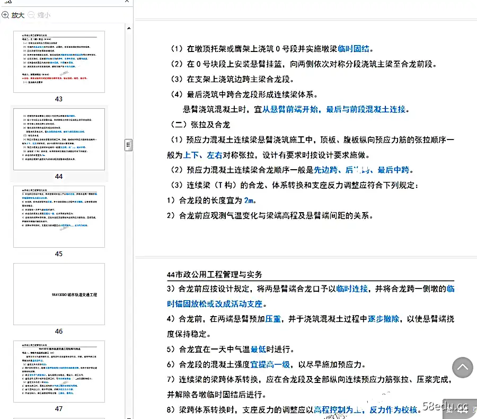Open page 43 thumbnail
The image size is (477, 419).
[x=59, y=62]
